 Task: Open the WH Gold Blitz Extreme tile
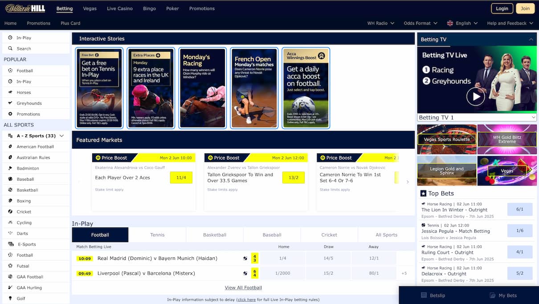507,139
